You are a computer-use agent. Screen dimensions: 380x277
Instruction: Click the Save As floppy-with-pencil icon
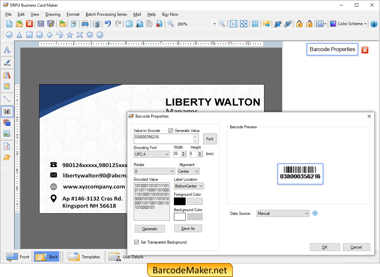[x=51, y=24]
